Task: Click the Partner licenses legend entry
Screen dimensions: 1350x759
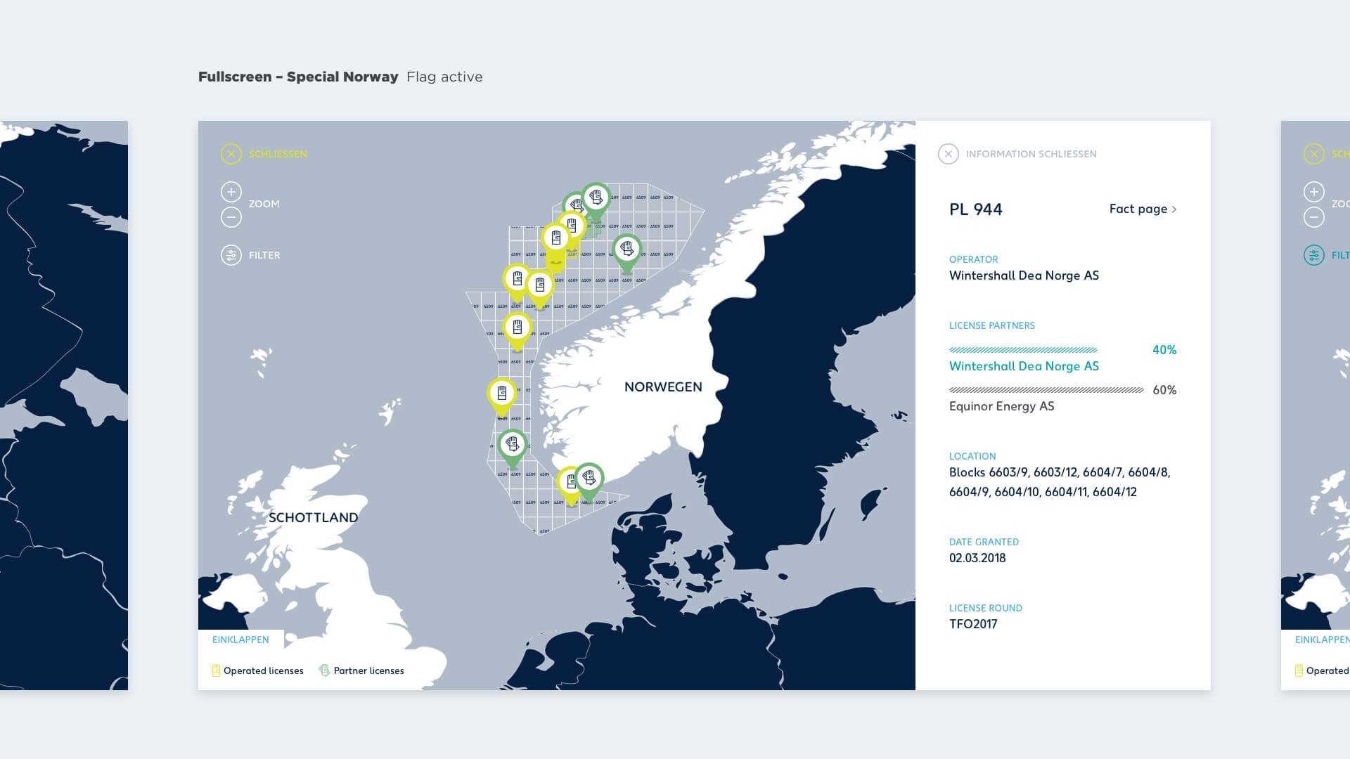Action: 361,670
